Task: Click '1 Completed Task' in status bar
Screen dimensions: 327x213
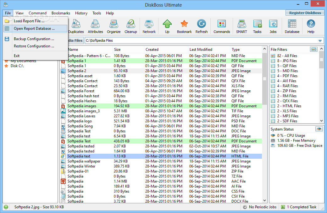Action: pos(302,207)
